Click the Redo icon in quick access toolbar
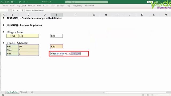The image size is (171, 96). pyautogui.click(x=20, y=2)
